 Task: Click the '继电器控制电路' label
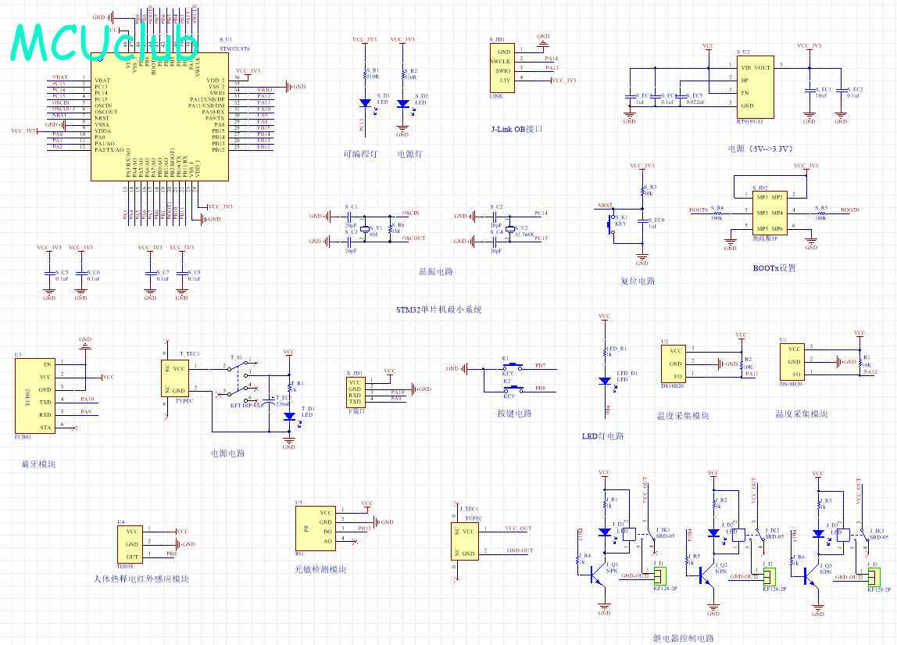(684, 638)
